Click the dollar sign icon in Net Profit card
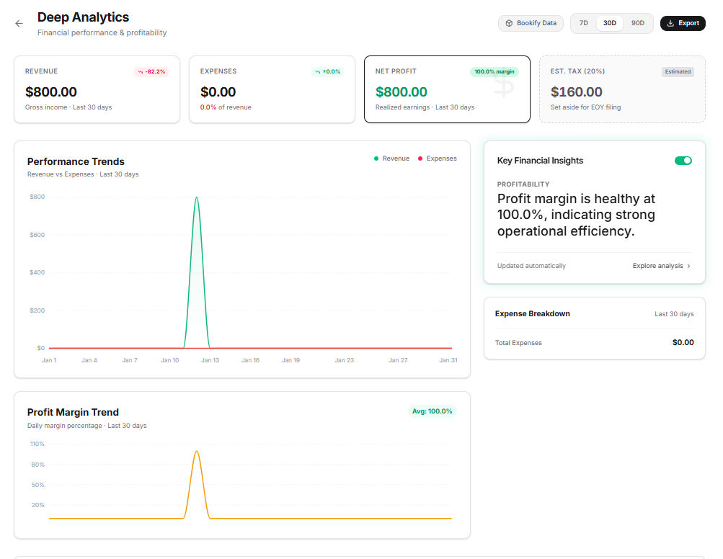723x559 pixels. 504,86
